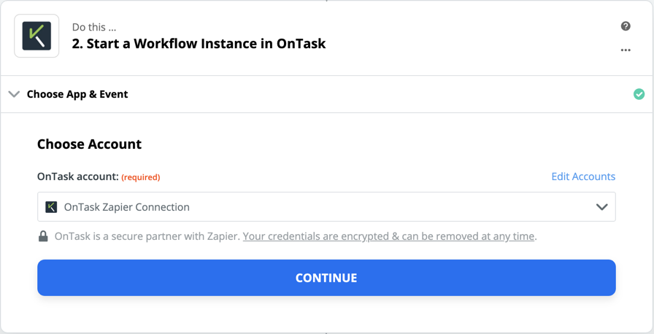Click the Do this ... label
This screenshot has height=334, width=654.
(x=94, y=28)
